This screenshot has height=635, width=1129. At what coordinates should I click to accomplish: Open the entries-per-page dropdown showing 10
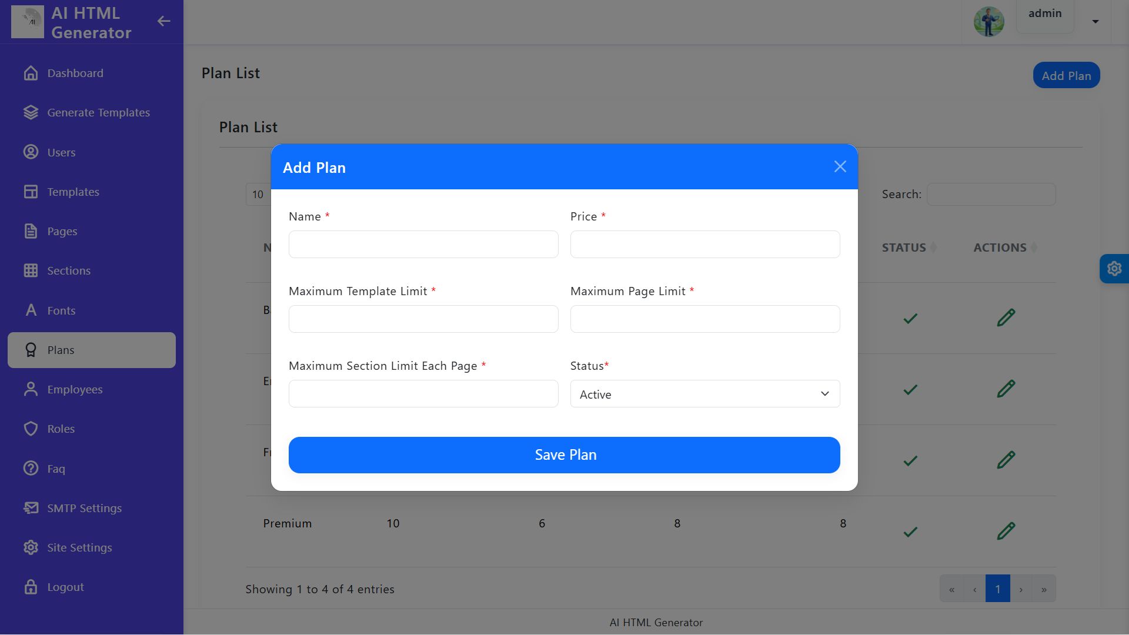pyautogui.click(x=259, y=195)
